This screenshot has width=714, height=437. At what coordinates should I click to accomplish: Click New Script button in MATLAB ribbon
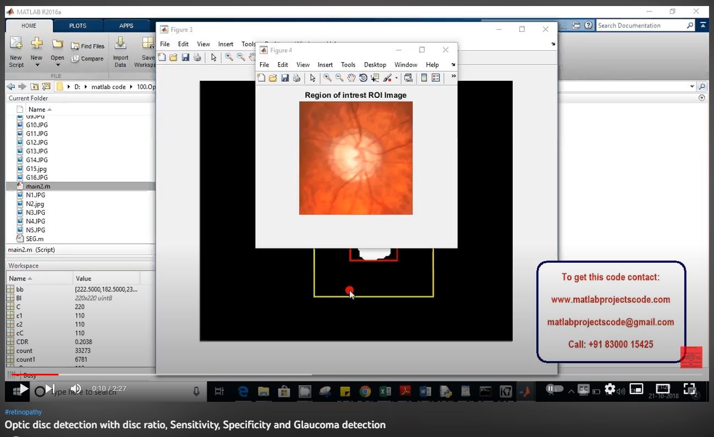[16, 53]
